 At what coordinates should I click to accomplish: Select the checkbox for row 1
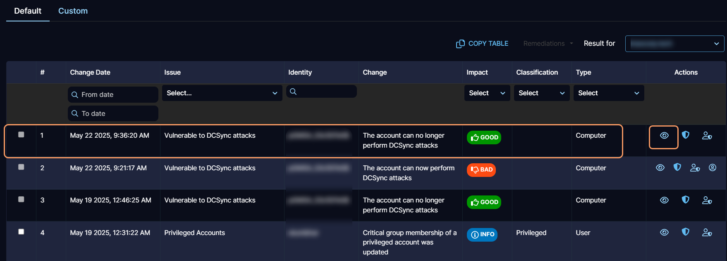point(21,134)
